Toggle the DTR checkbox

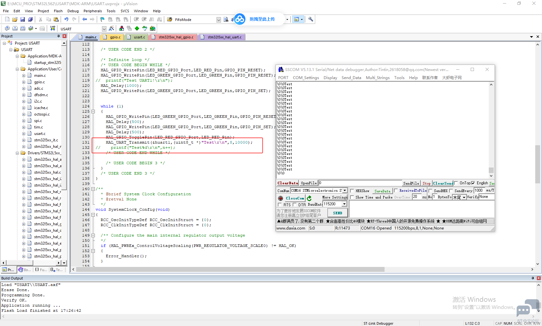[x=295, y=205]
